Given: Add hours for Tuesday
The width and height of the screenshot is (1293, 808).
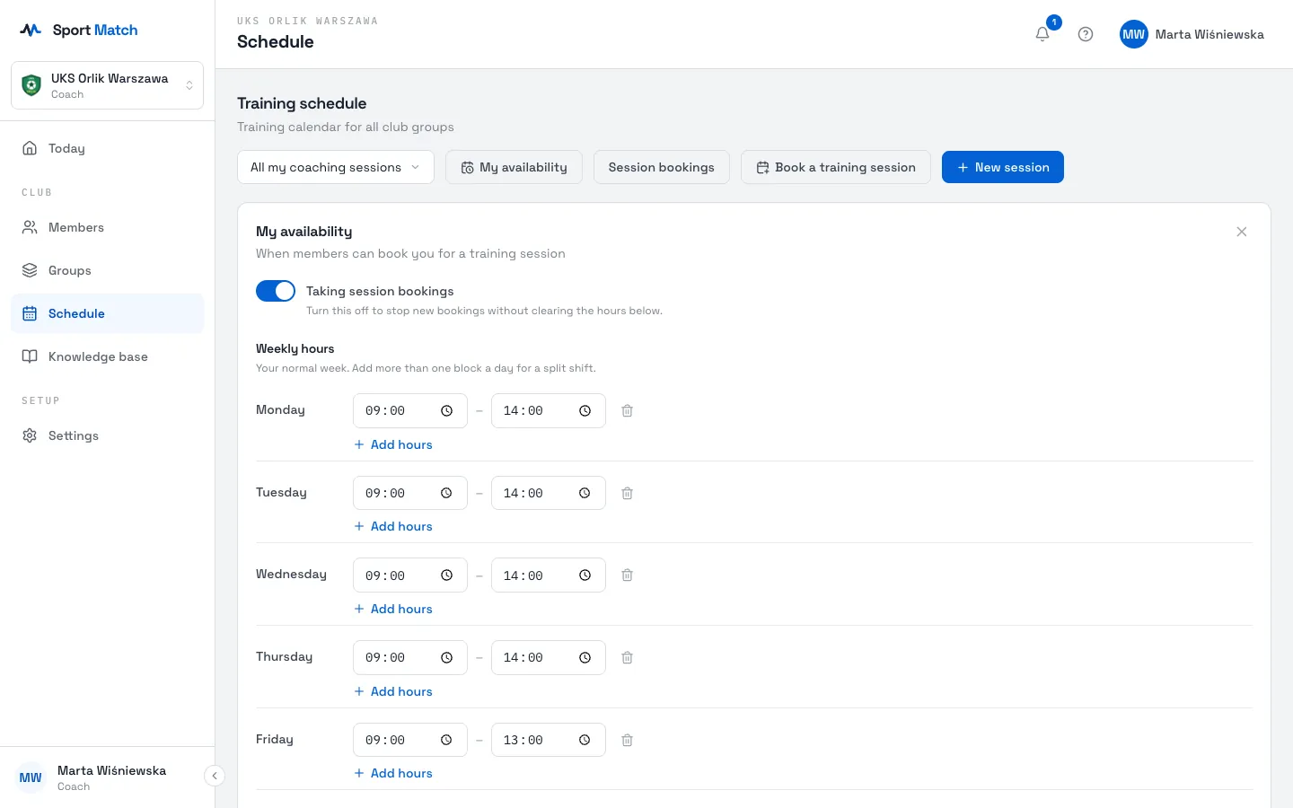Looking at the screenshot, I should pyautogui.click(x=393, y=526).
